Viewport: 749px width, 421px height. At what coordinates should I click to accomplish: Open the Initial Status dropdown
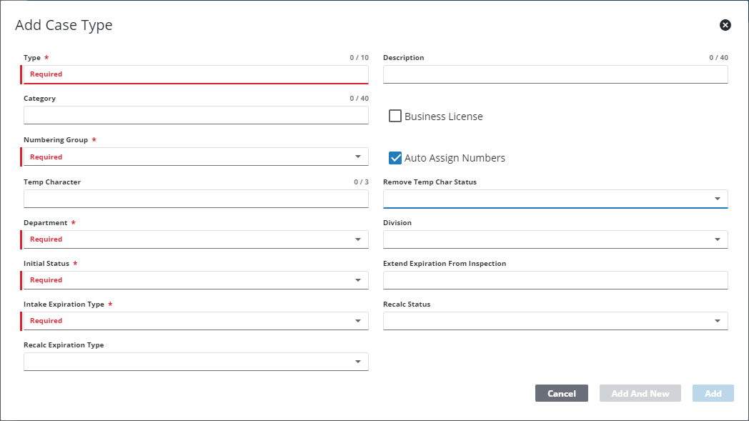click(195, 280)
